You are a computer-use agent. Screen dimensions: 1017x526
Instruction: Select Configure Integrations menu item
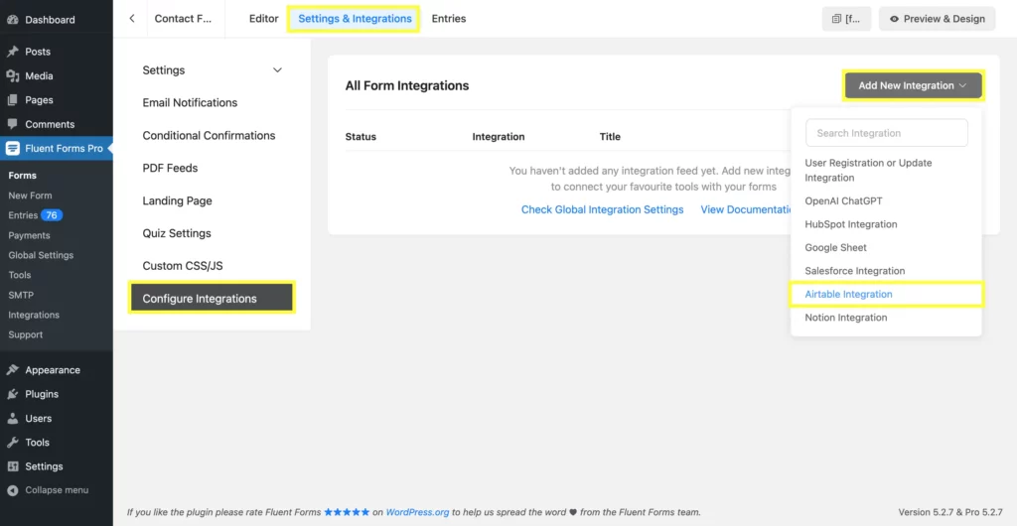tap(213, 299)
